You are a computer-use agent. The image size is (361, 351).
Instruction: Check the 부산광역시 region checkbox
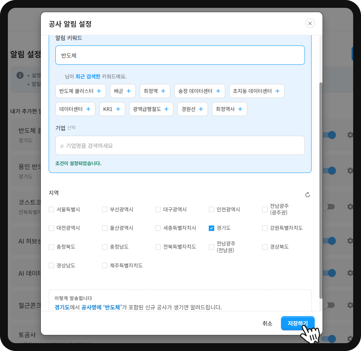105,209
